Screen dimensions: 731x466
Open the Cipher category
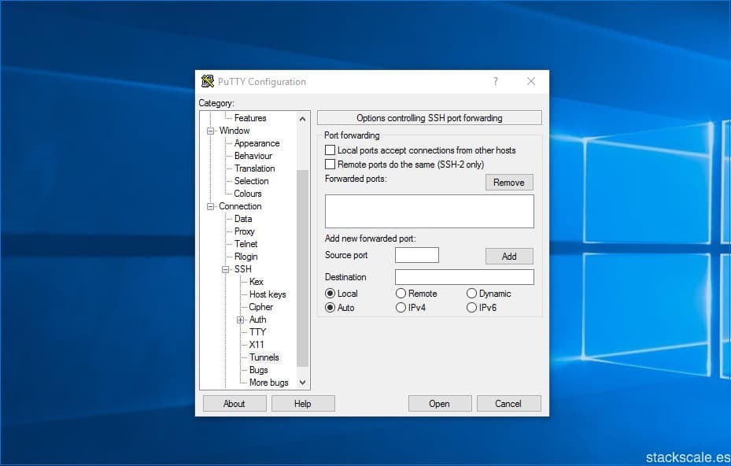[261, 307]
